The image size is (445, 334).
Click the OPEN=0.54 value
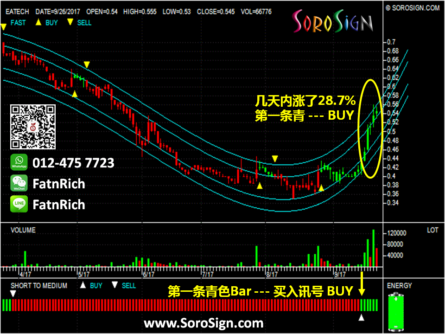tap(102, 12)
